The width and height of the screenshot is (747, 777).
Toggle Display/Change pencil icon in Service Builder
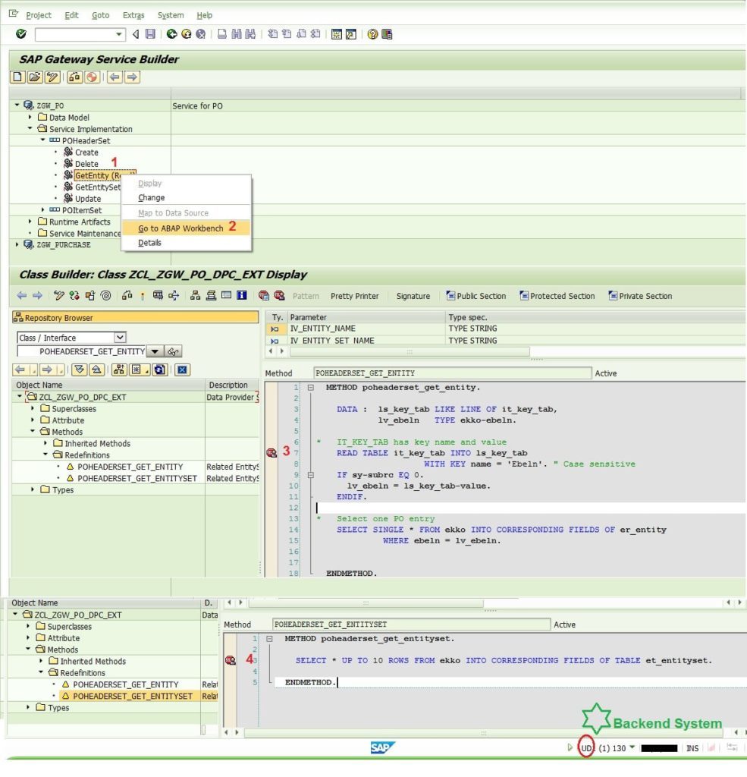click(52, 77)
